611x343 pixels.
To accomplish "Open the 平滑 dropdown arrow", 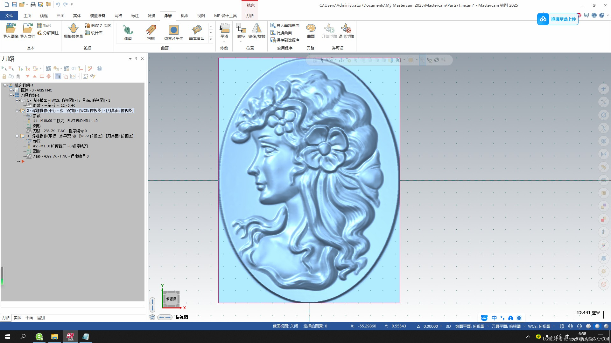I will coord(224,41).
